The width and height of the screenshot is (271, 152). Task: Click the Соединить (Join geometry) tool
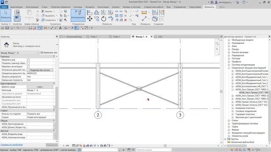pyautogui.click(x=49, y=20)
